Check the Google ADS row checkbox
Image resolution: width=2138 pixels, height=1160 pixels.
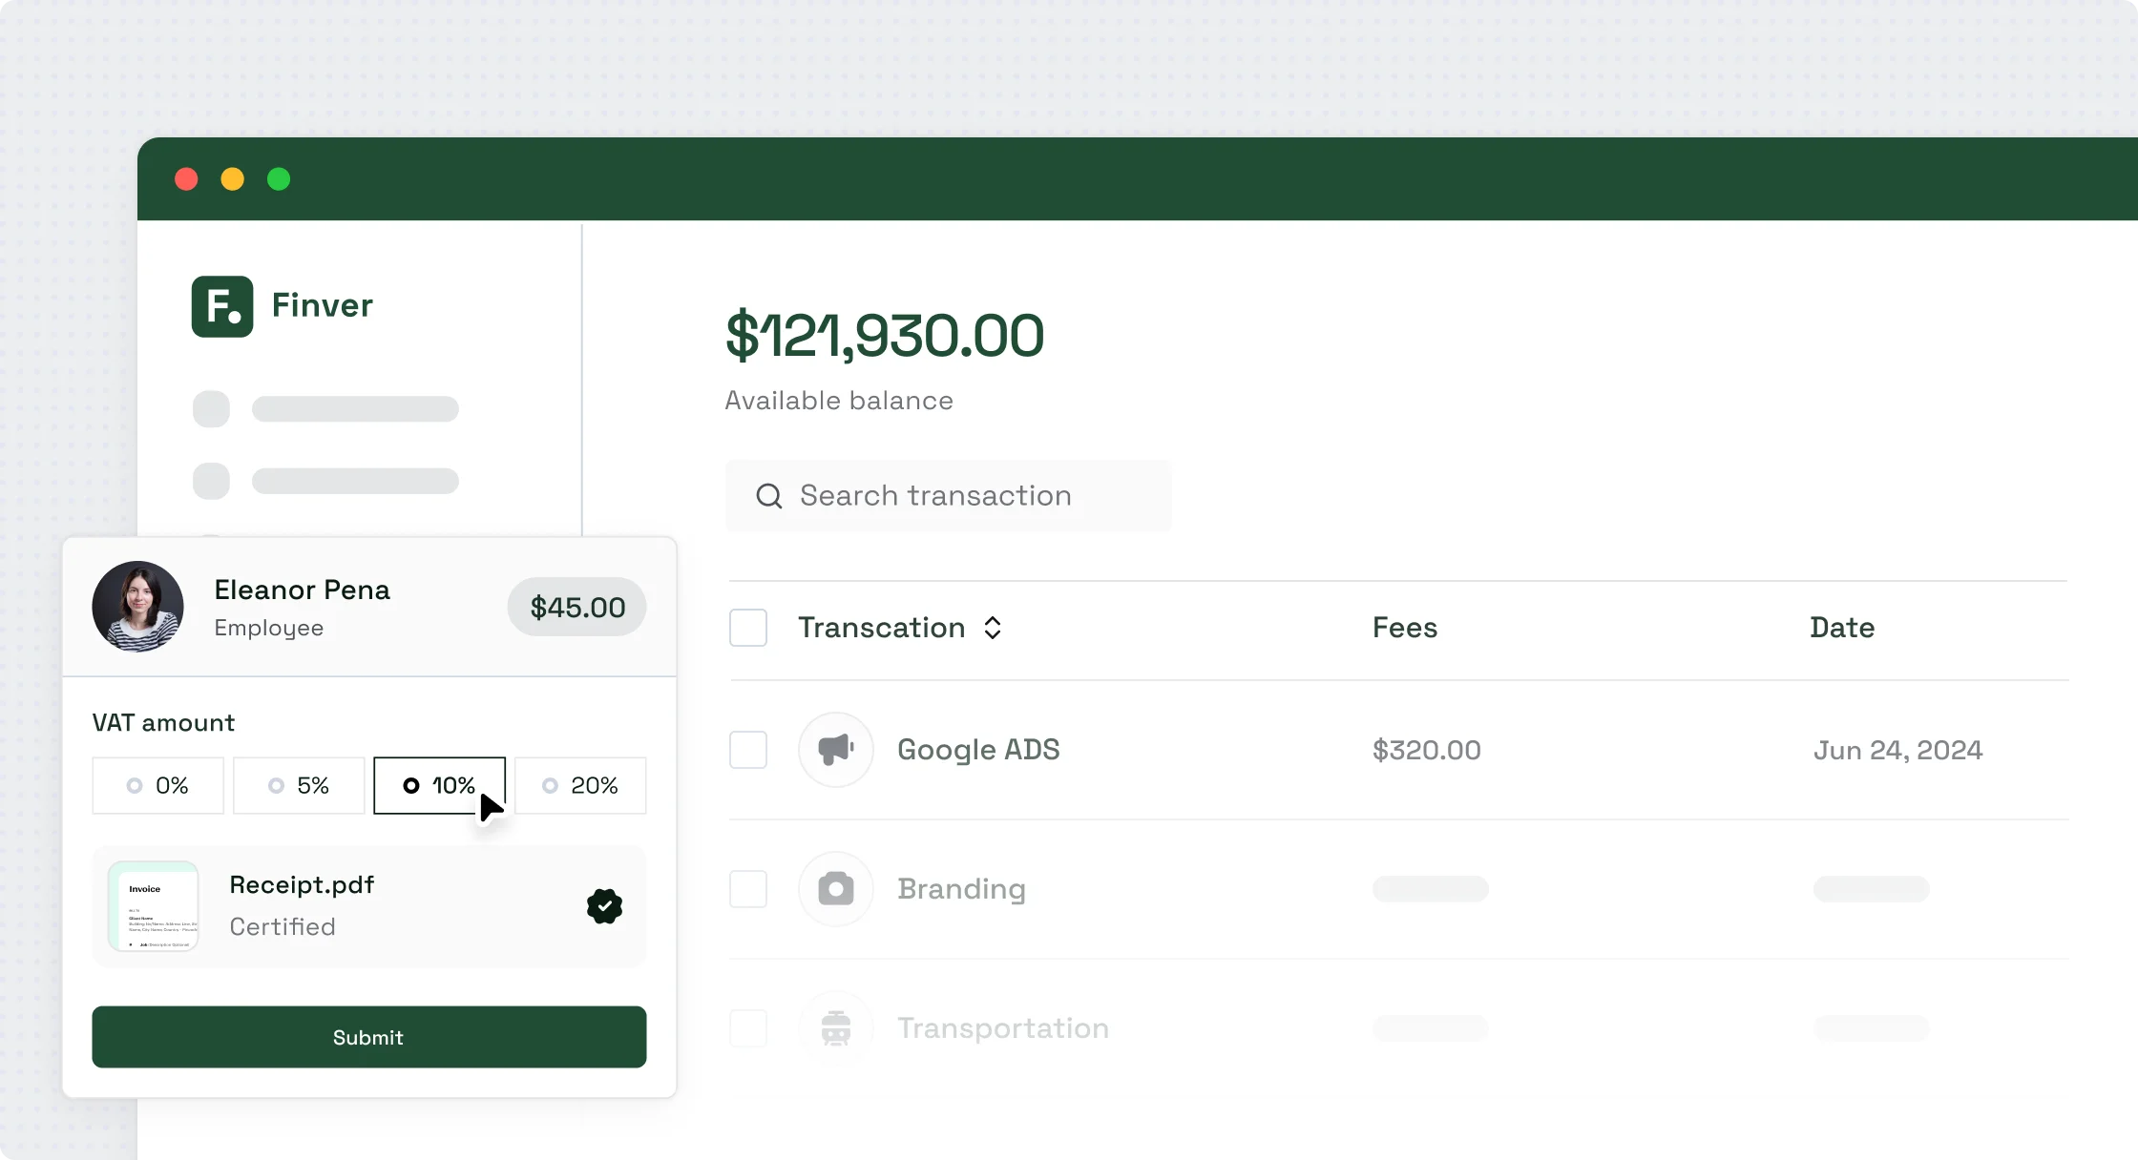click(748, 750)
